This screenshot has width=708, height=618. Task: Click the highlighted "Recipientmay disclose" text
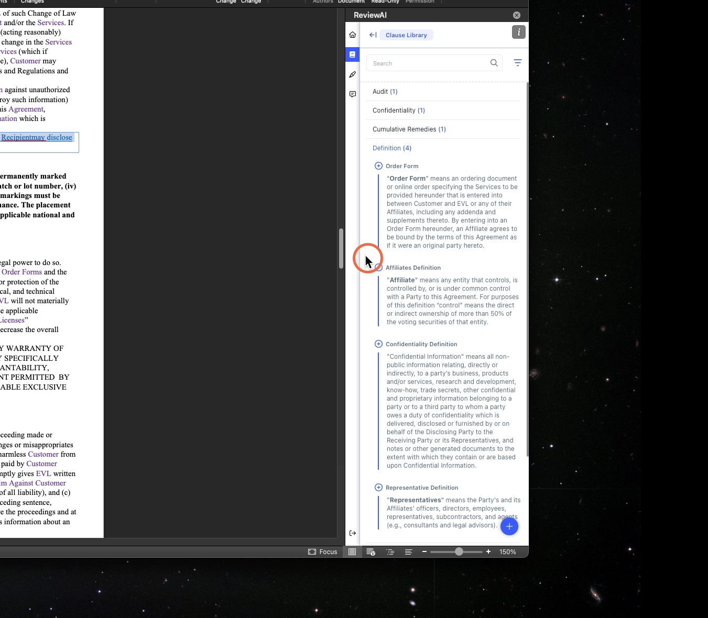[x=37, y=138]
